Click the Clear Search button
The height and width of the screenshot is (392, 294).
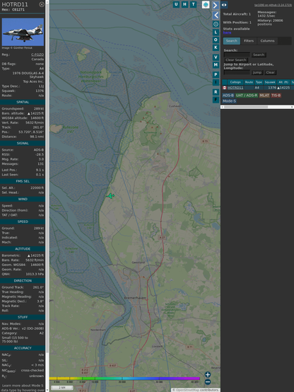coord(236,59)
